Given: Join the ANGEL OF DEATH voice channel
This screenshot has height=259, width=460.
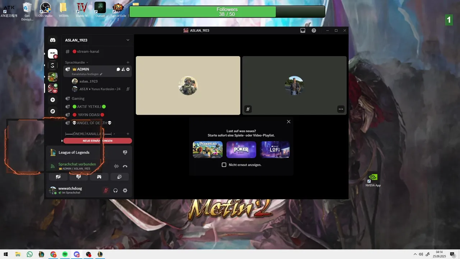Looking at the screenshot, I should coord(97,123).
